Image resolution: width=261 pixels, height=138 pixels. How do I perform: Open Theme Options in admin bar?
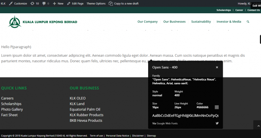coord(96,4)
